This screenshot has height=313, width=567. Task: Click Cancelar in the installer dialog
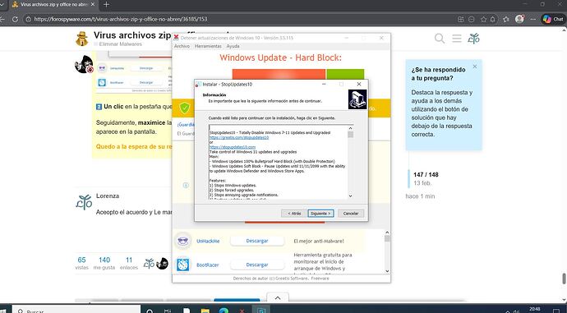pos(351,214)
